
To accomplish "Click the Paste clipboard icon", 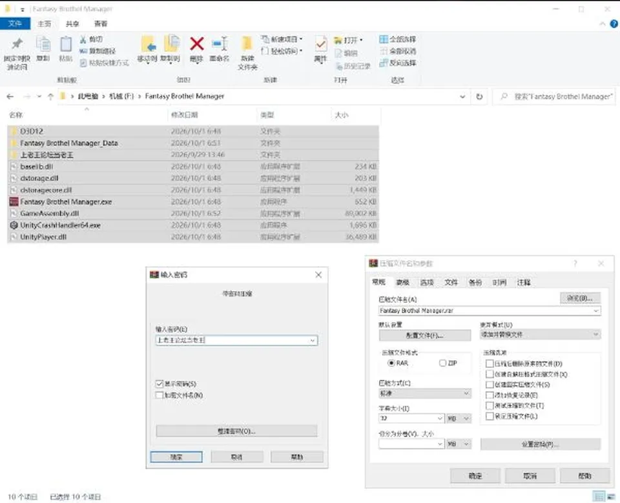I will point(66,44).
